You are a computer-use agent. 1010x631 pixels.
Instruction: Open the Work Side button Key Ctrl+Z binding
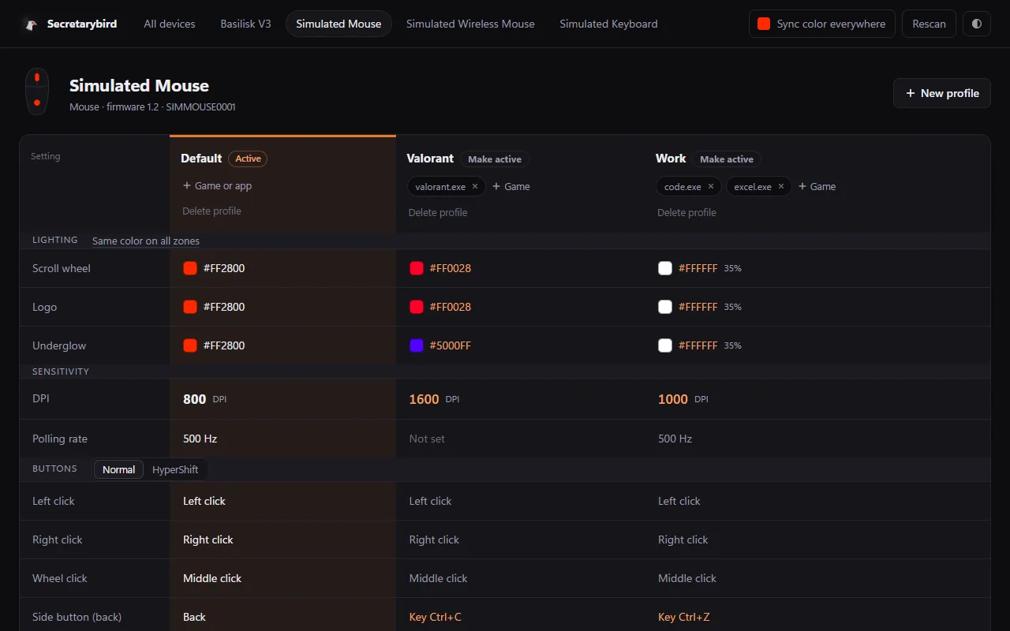pyautogui.click(x=684, y=617)
